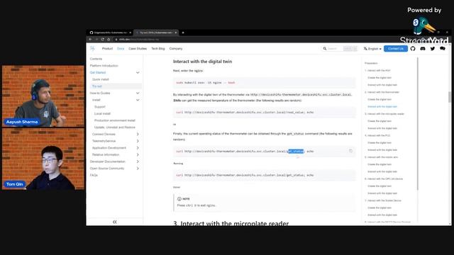This screenshot has width=454, height=255.
Task: Expand the Application Development chevron
Action: point(138,148)
